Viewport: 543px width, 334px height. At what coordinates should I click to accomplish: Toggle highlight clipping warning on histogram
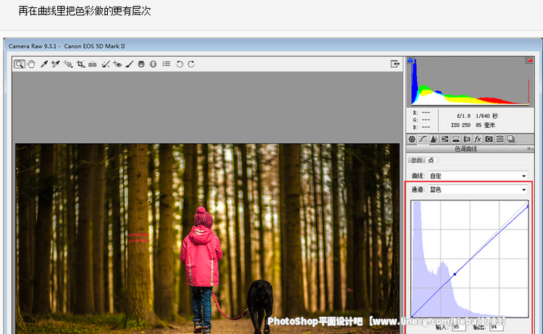pos(530,60)
